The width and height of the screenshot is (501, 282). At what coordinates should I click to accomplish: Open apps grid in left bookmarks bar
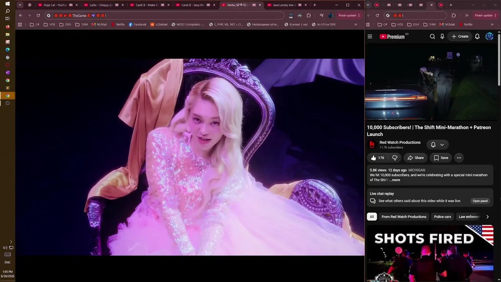click(20, 24)
